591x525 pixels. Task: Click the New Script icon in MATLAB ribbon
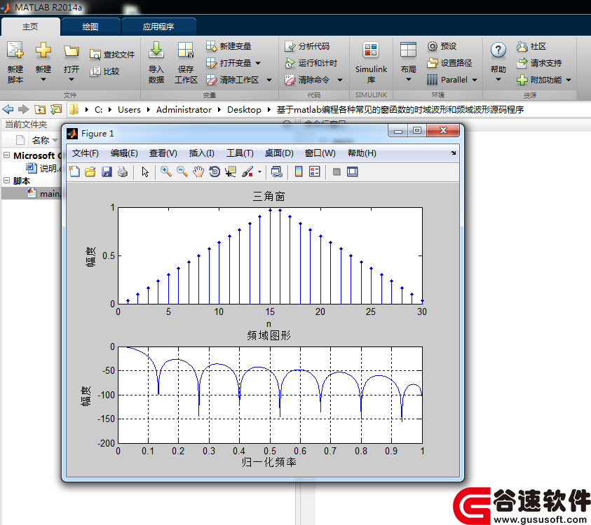click(15, 50)
